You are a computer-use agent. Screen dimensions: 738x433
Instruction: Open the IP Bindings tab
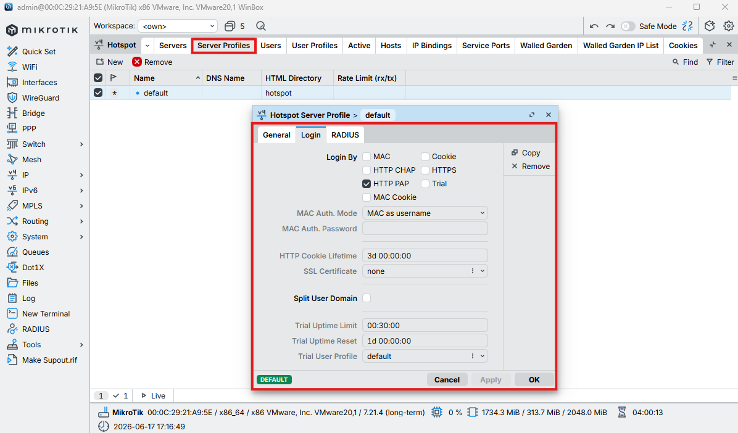431,46
